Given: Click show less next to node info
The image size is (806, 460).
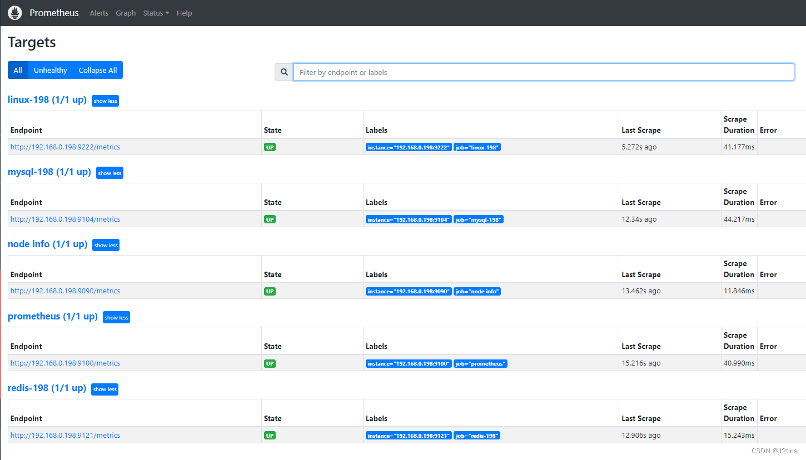Looking at the screenshot, I should click(106, 246).
